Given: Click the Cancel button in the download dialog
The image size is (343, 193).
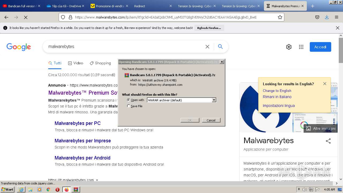Looking at the screenshot, I should (x=211, y=120).
